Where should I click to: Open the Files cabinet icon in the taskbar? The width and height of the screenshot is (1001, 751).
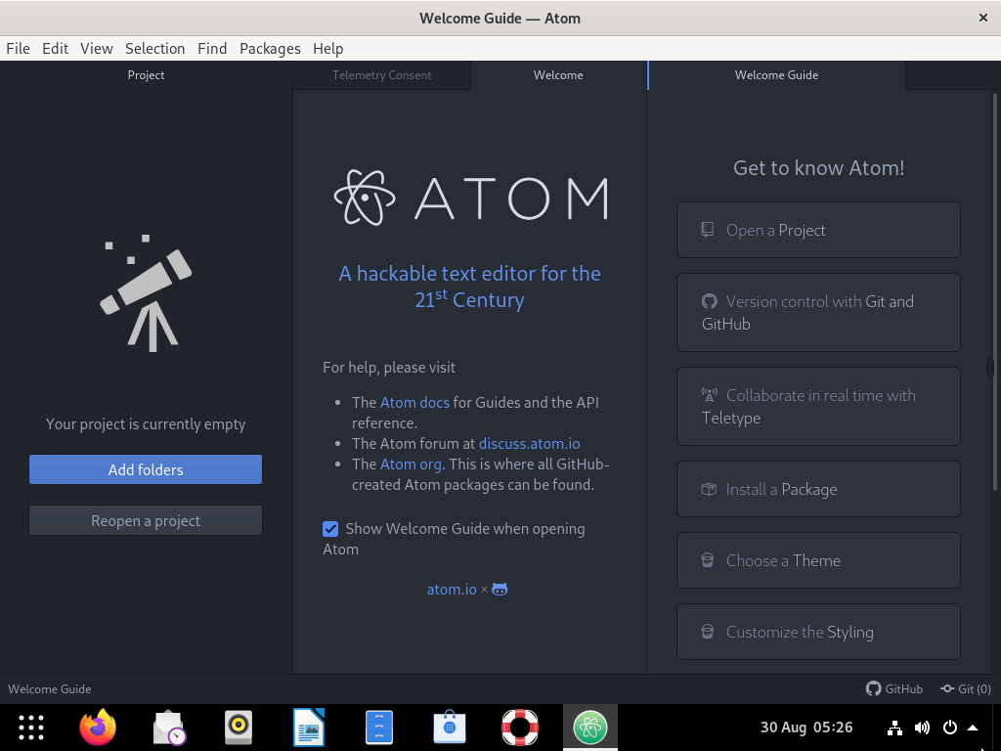(379, 728)
